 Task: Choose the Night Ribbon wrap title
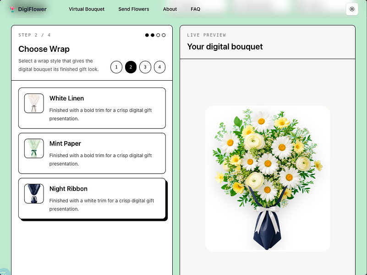[68, 189]
